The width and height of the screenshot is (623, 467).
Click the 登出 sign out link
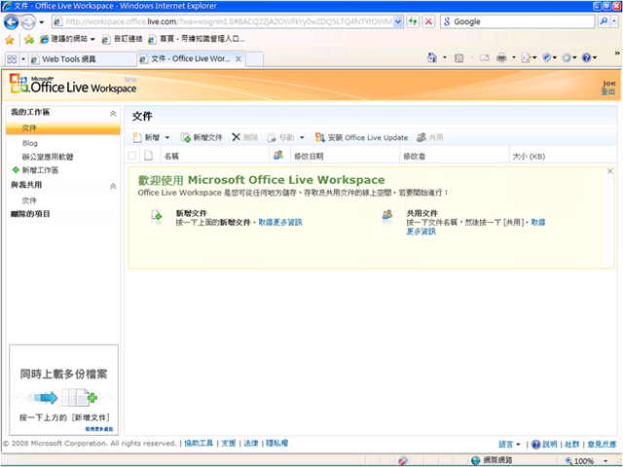tap(607, 91)
